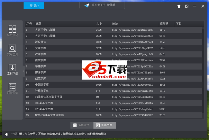Click the extraction code 5b35
The width and height of the screenshot is (209, 140).
pos(162,109)
